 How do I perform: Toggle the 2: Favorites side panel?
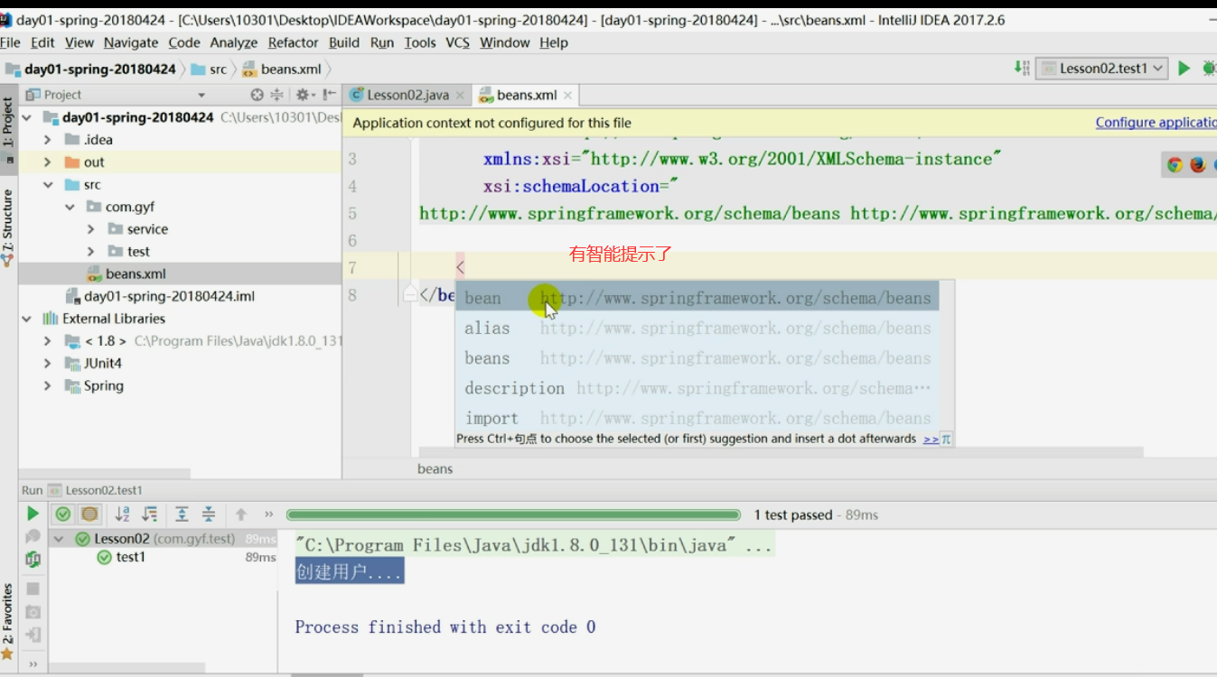point(8,621)
